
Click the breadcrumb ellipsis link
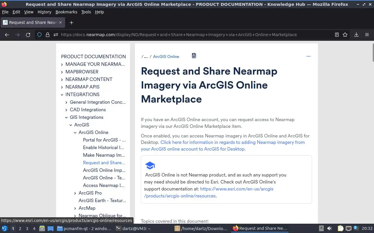(x=146, y=57)
